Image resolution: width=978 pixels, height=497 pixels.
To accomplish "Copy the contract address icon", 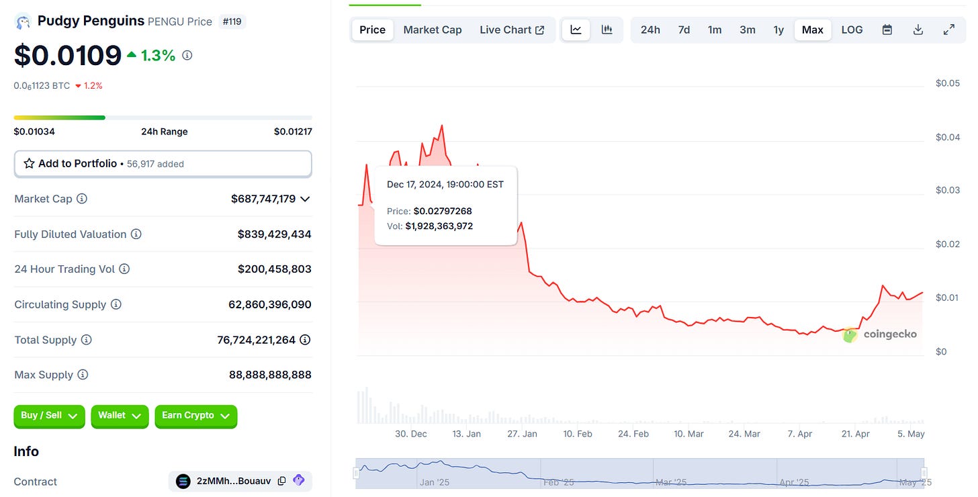I will pos(282,481).
